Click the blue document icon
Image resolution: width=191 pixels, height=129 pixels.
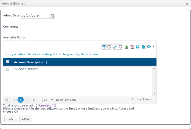(143, 47)
